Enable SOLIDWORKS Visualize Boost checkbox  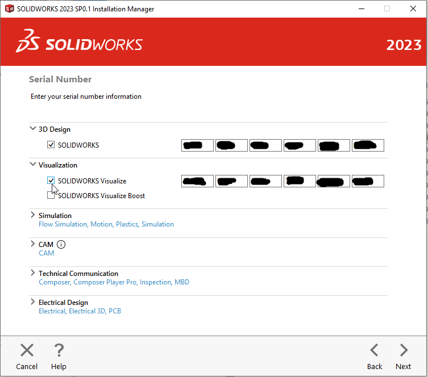click(51, 196)
